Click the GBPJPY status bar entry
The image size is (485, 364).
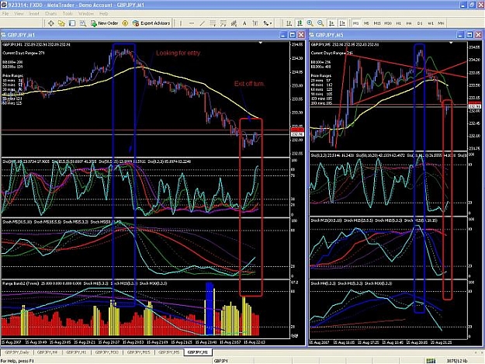point(221,361)
